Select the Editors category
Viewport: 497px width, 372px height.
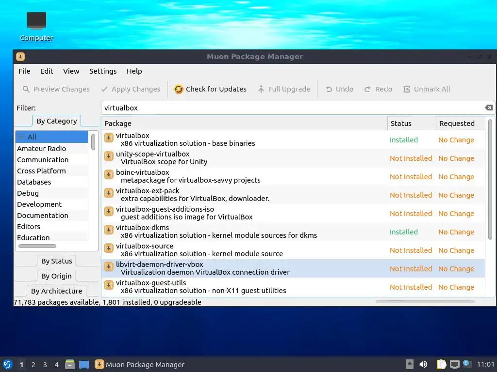point(51,227)
